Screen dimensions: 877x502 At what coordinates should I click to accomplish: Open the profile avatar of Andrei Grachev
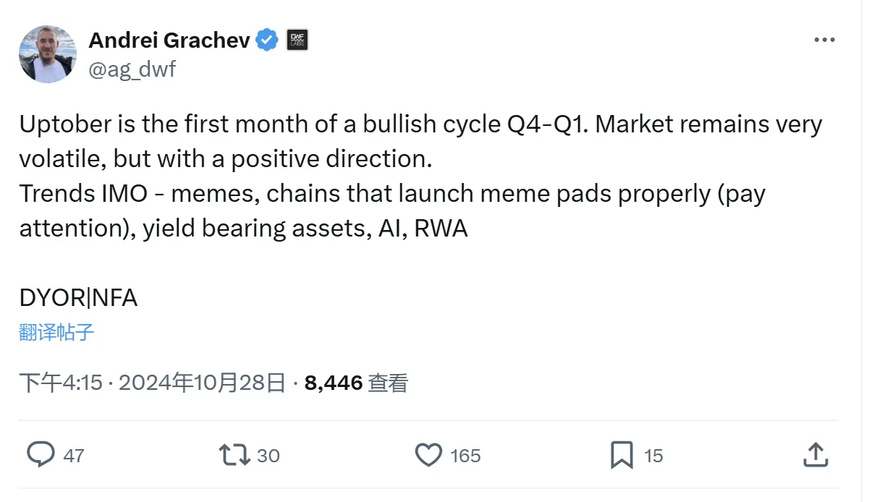click(x=47, y=54)
